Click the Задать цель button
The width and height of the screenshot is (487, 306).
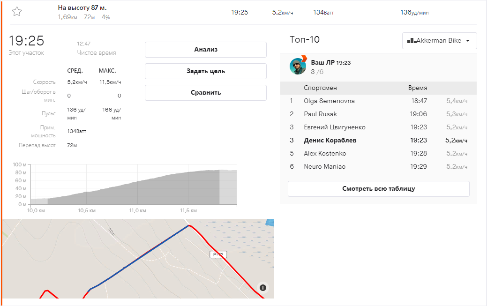205,71
